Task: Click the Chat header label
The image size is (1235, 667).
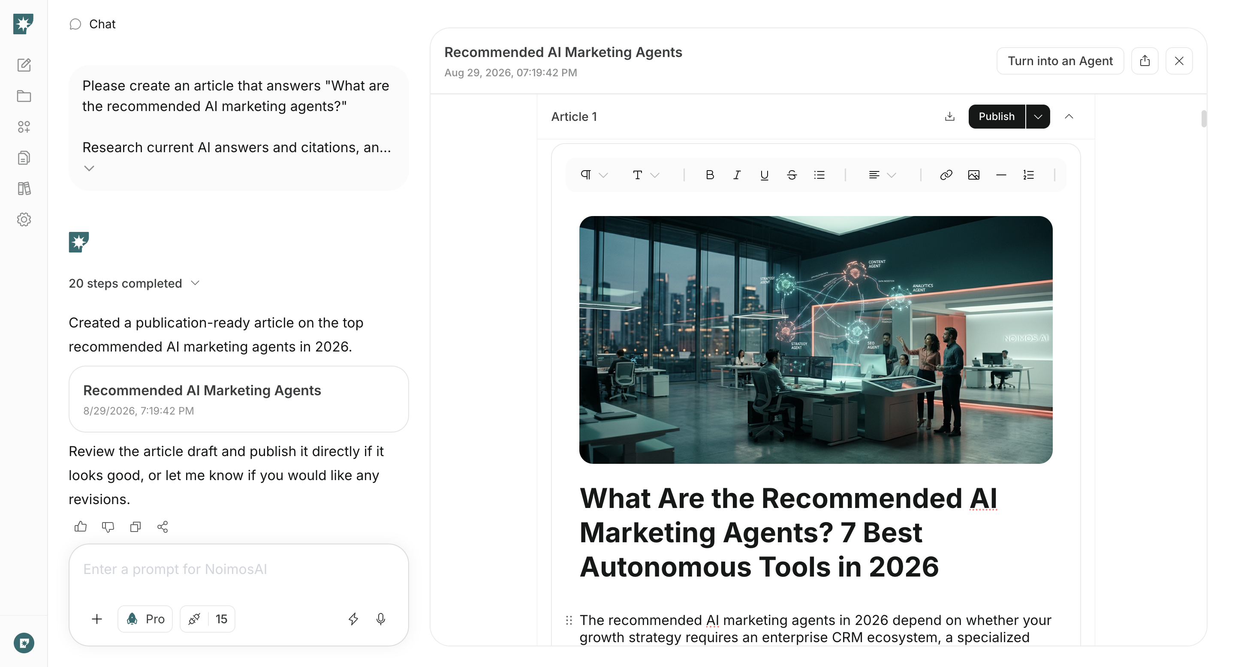Action: (x=102, y=24)
